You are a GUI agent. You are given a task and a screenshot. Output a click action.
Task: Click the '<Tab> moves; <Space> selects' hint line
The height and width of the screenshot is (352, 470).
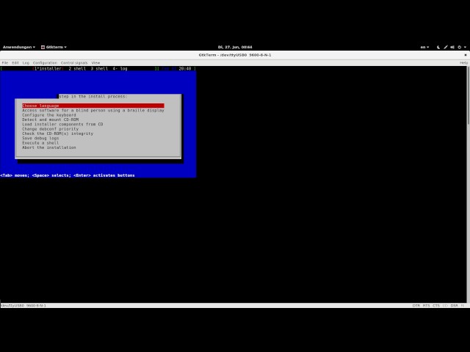coord(68,175)
